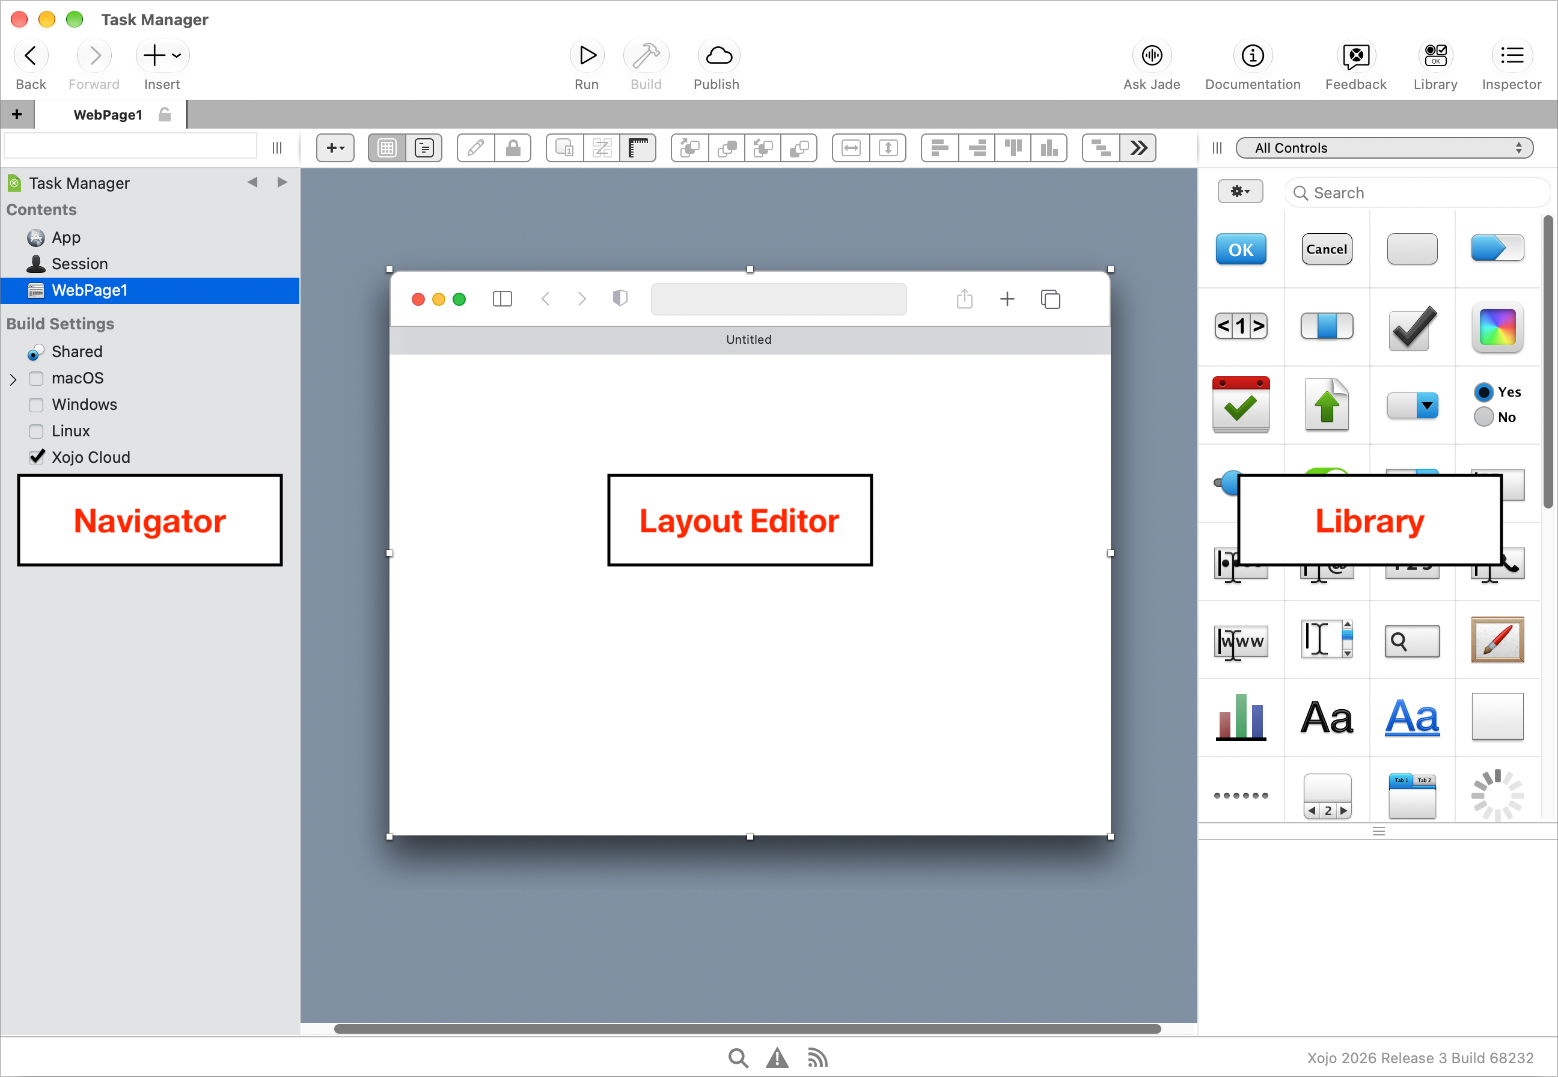This screenshot has height=1077, width=1558.
Task: Show the Inspector panel
Action: pos(1512,55)
